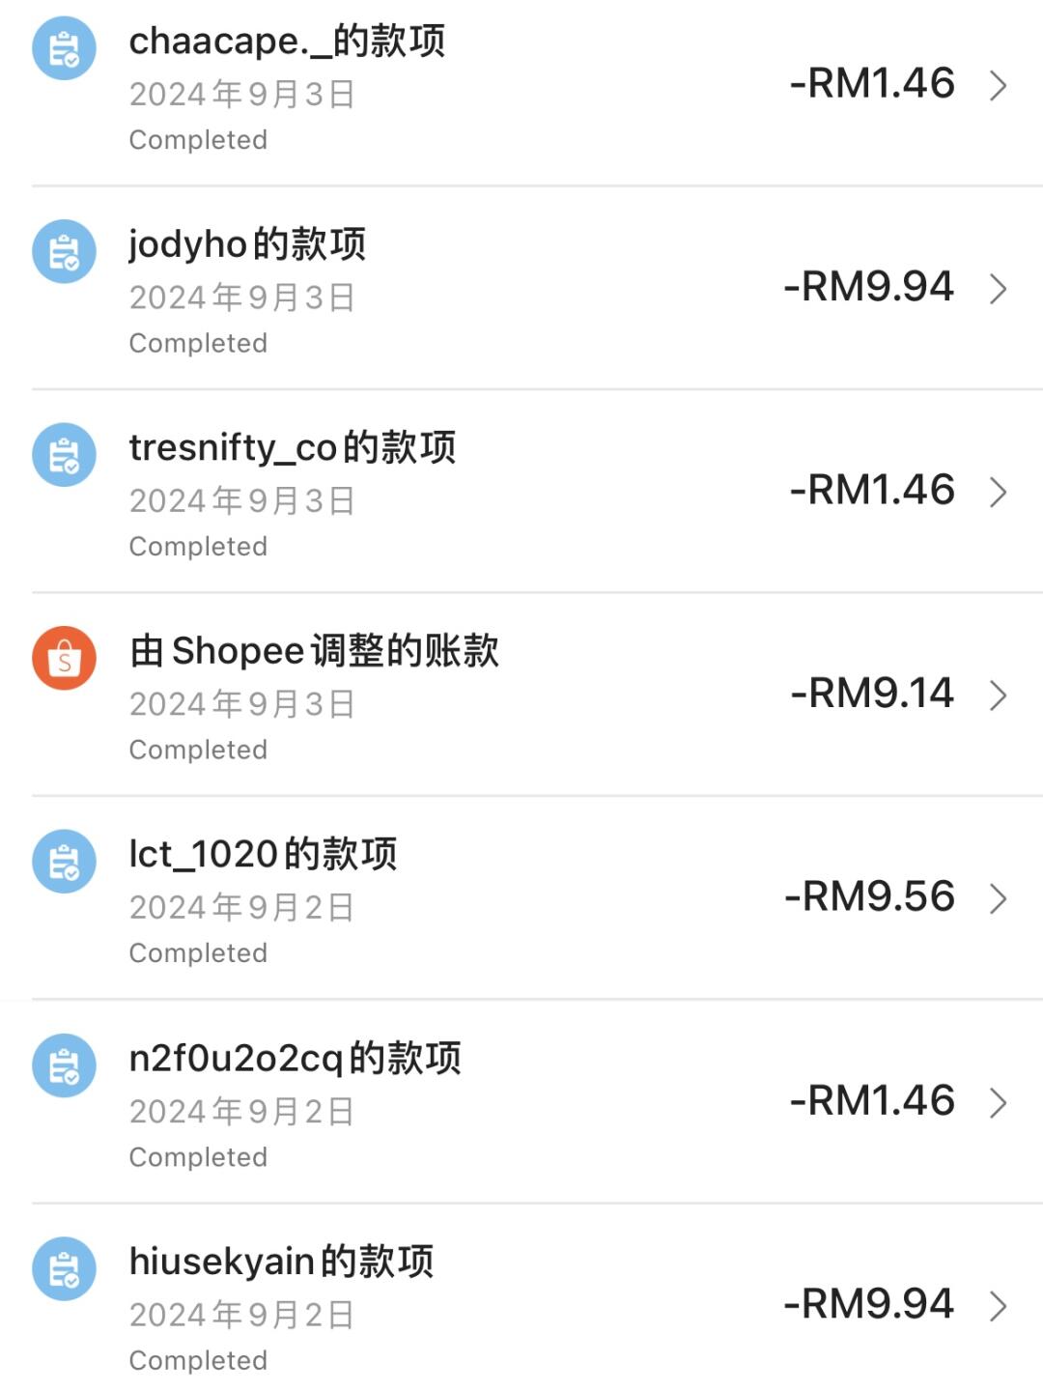Expand chevron beside hiusekyain -RM9.94

[999, 1306]
